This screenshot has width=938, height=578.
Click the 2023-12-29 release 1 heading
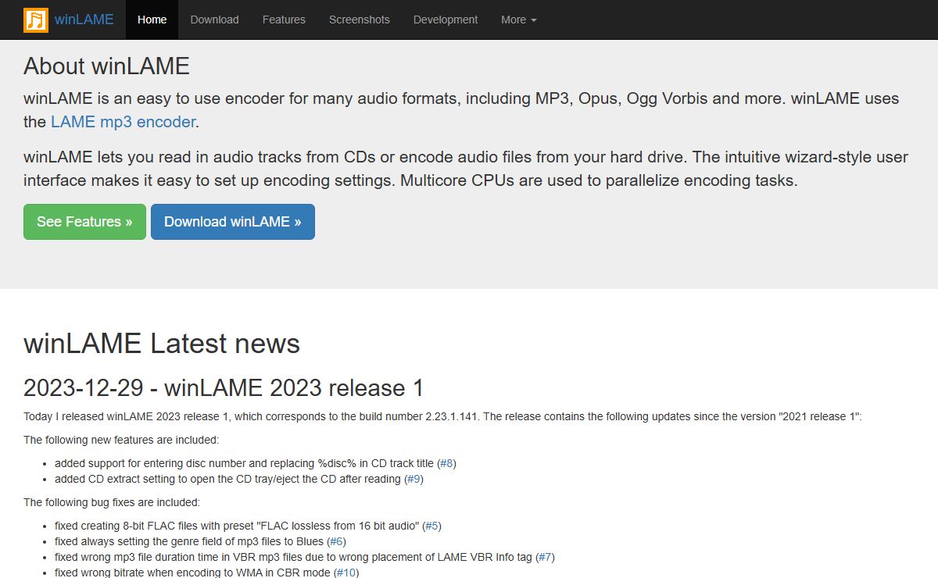click(x=224, y=388)
